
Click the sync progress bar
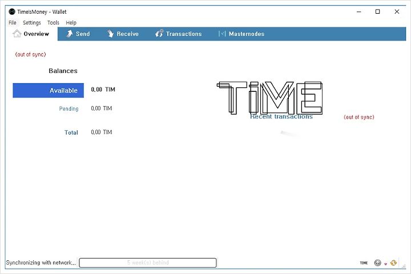(148, 263)
